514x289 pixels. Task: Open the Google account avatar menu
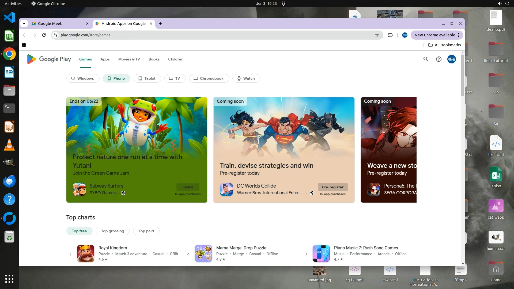pos(451,59)
